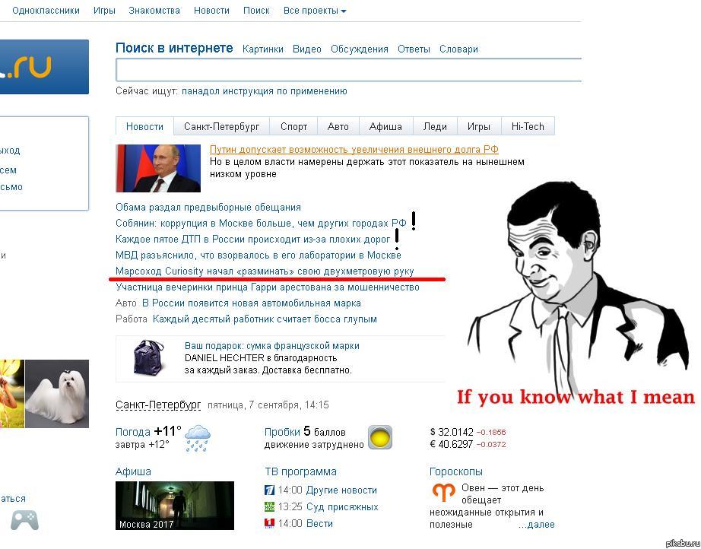The height and width of the screenshot is (549, 701).
Task: Click the red channel icon beside Вести
Action: [269, 523]
